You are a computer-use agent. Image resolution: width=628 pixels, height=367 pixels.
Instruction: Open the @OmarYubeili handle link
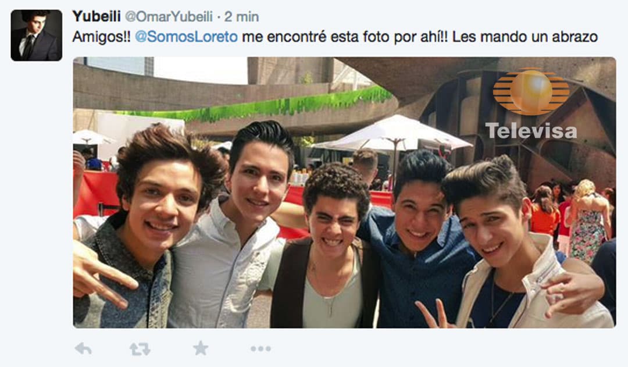click(x=169, y=17)
